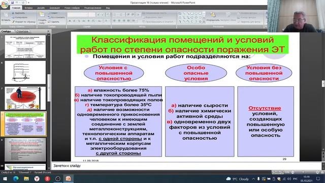
Task: Open Эффекты для фигур
Action: [x=249, y=21]
